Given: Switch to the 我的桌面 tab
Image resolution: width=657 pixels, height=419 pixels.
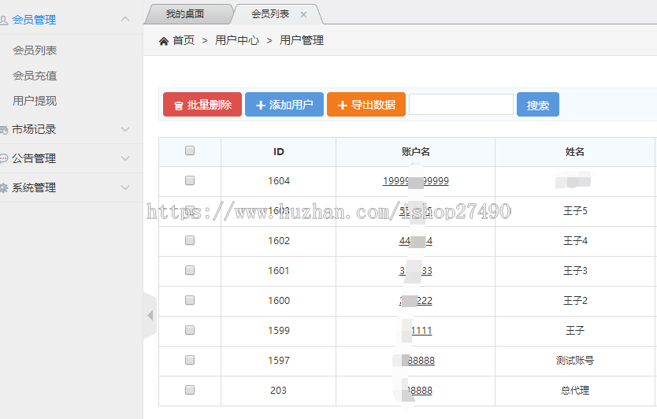Looking at the screenshot, I should coord(185,14).
